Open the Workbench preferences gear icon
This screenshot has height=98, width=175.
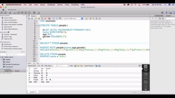point(162,13)
